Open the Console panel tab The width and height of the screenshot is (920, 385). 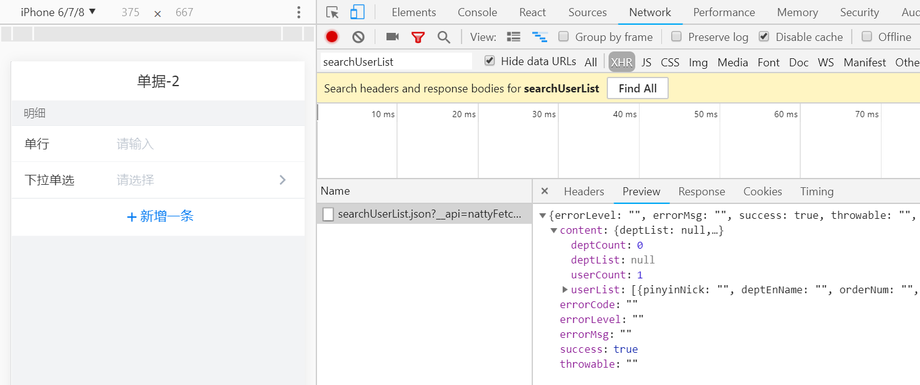(x=478, y=12)
